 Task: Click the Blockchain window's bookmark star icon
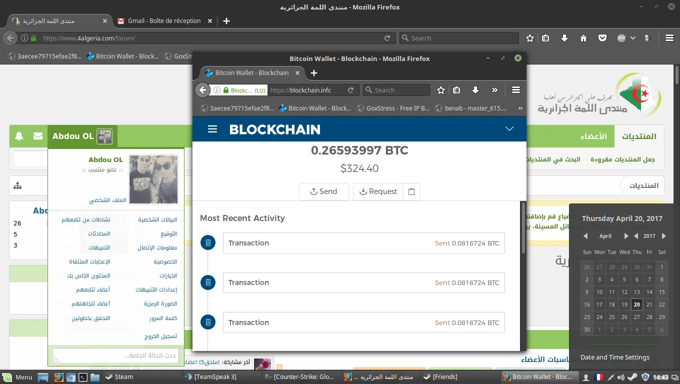[440, 90]
